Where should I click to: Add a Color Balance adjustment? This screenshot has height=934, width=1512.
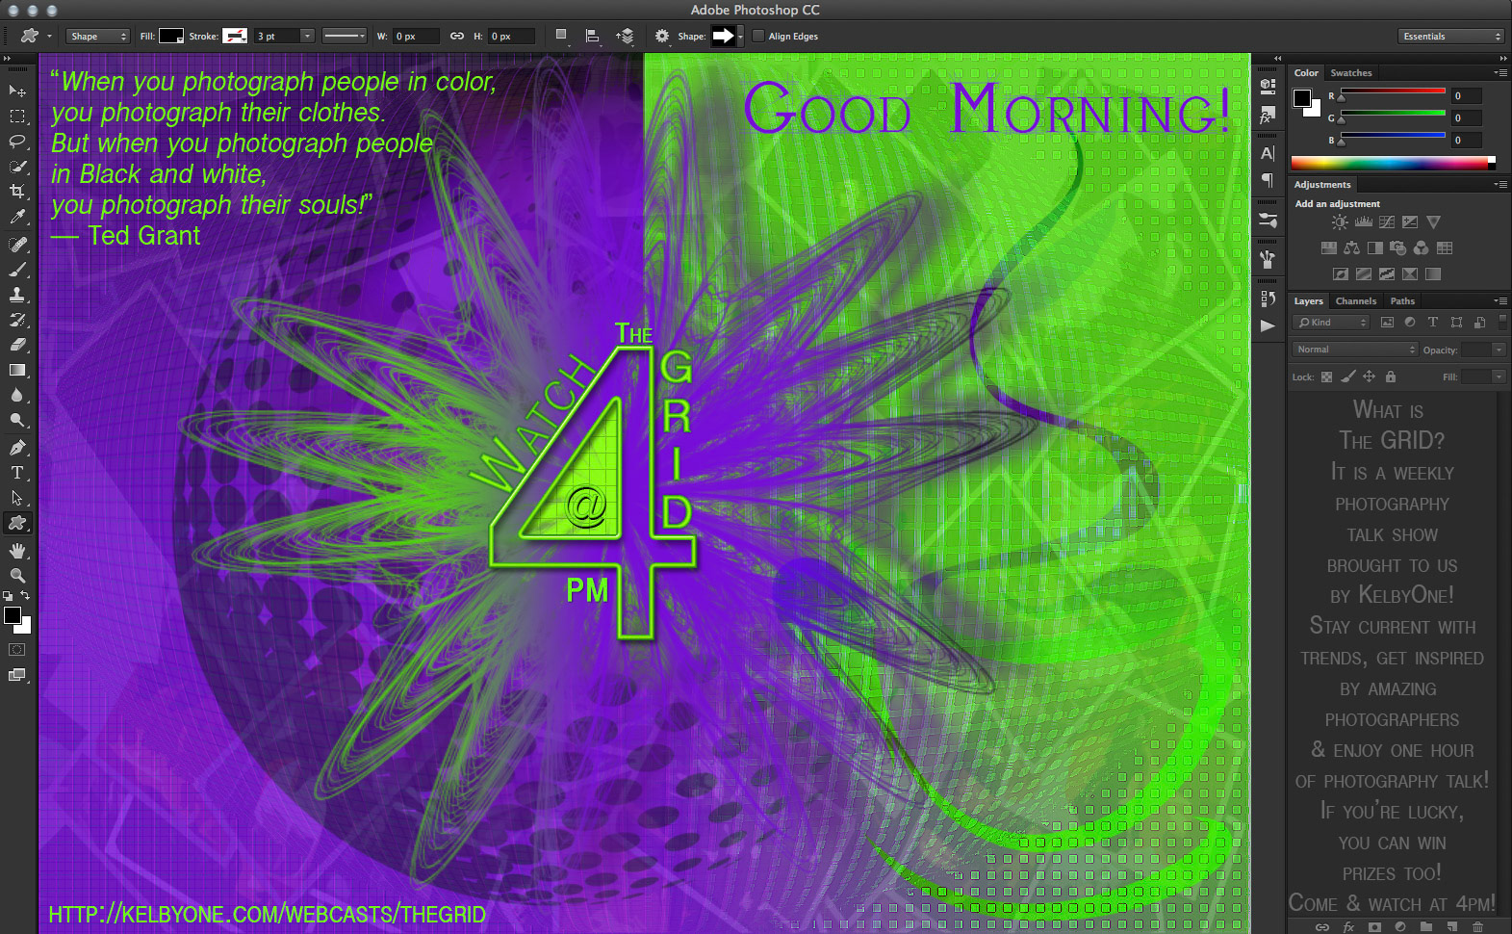(1351, 248)
